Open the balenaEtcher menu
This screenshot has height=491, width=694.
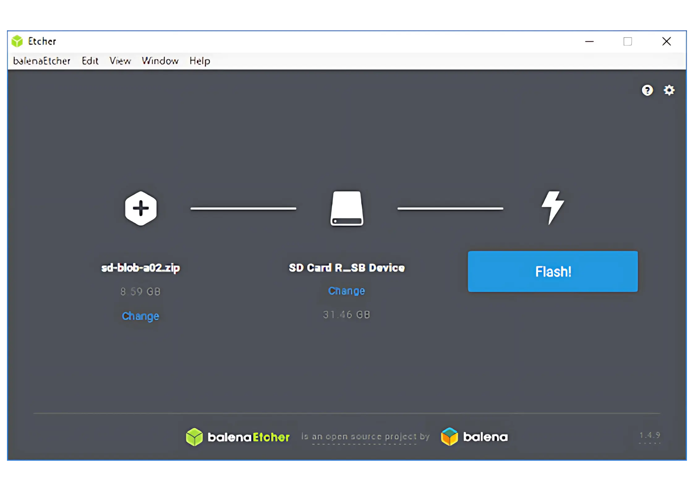point(42,61)
